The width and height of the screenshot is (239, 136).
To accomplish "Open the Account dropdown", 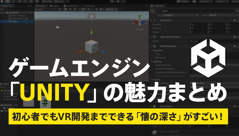I will [x=206, y=1].
